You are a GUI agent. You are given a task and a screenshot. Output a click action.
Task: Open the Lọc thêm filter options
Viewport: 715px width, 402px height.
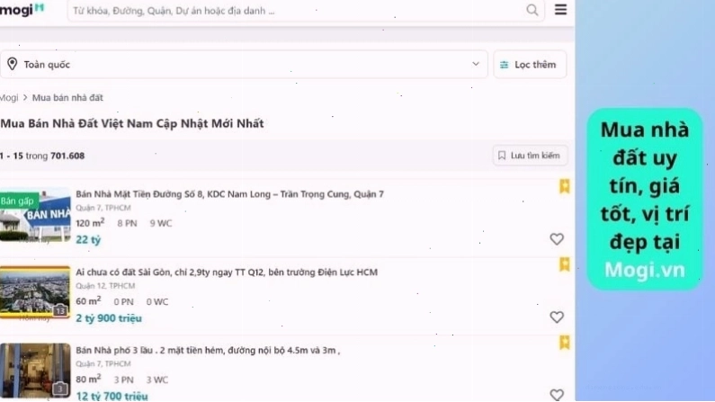[x=530, y=65]
